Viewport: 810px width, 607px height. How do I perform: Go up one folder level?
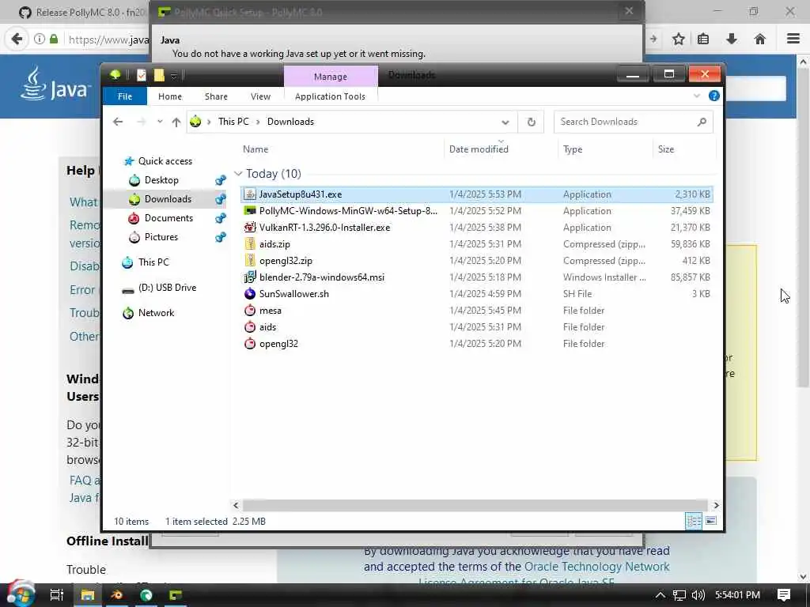point(176,122)
